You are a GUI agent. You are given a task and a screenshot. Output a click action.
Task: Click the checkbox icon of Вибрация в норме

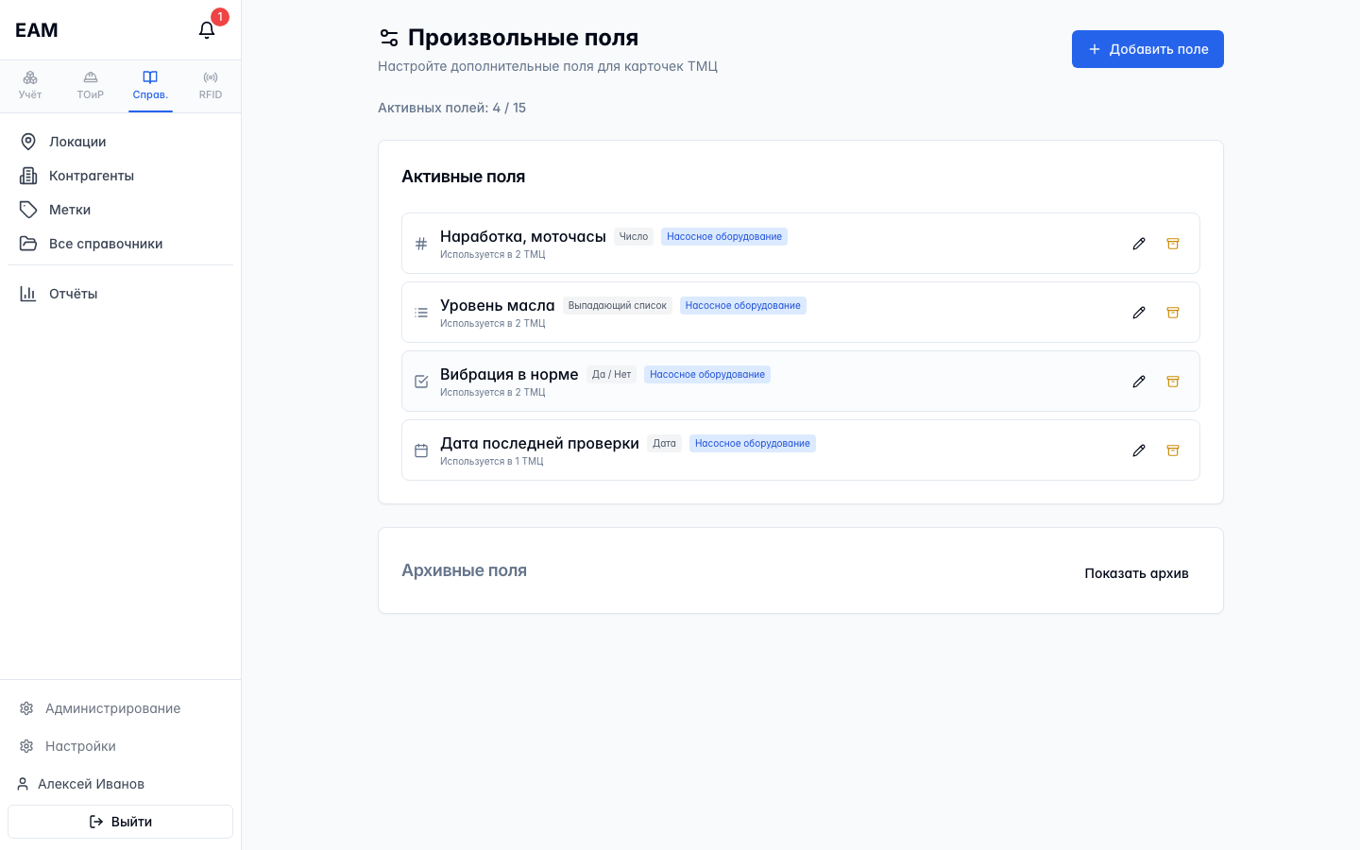(x=421, y=382)
